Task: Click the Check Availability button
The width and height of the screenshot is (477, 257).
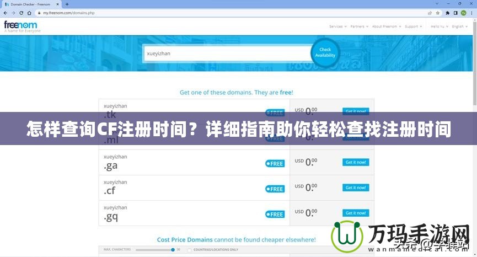Action: point(325,52)
